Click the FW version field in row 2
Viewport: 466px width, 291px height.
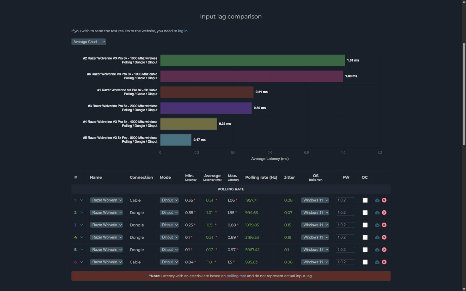coord(345,213)
